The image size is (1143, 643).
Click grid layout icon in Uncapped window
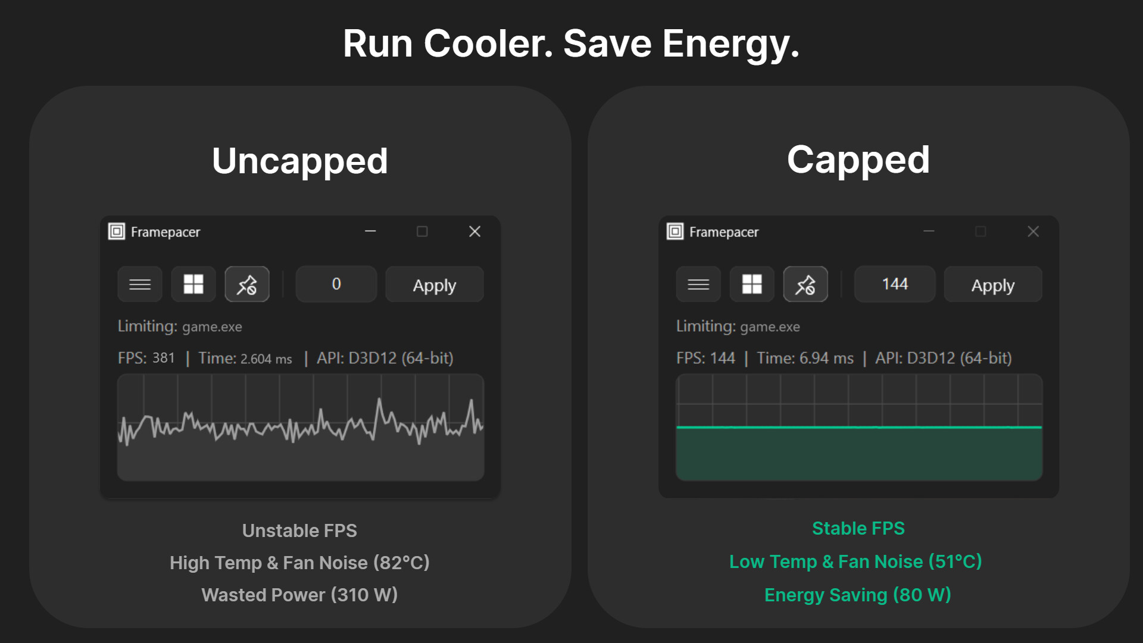point(193,285)
